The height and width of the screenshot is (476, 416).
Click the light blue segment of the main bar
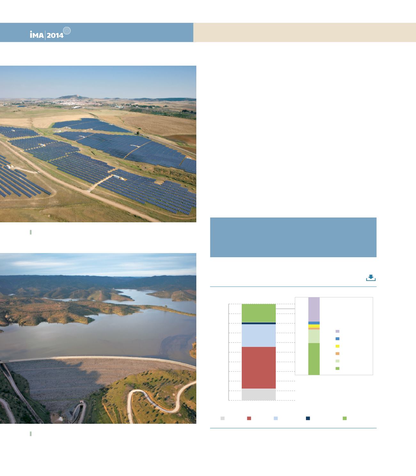[259, 336]
